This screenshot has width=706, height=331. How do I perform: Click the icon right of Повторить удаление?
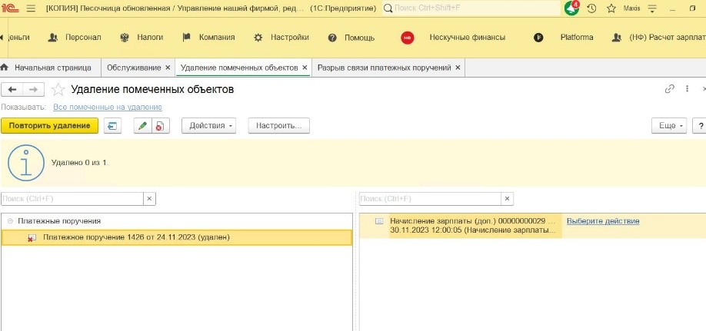[113, 126]
